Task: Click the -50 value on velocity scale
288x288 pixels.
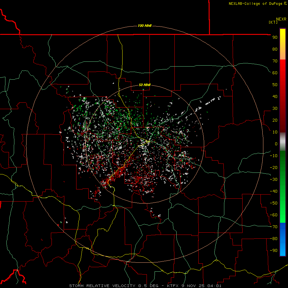Action: tap(274, 203)
